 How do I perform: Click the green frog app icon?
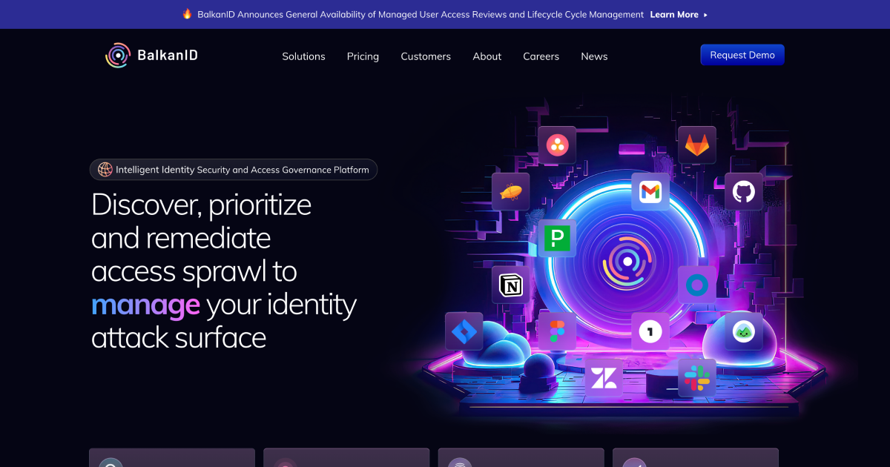[x=743, y=331]
